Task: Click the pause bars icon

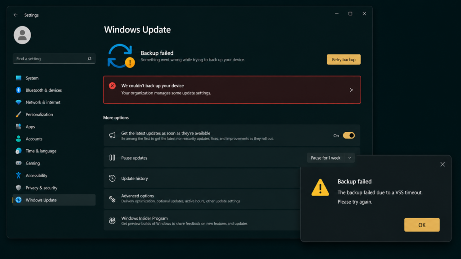Action: [x=112, y=158]
